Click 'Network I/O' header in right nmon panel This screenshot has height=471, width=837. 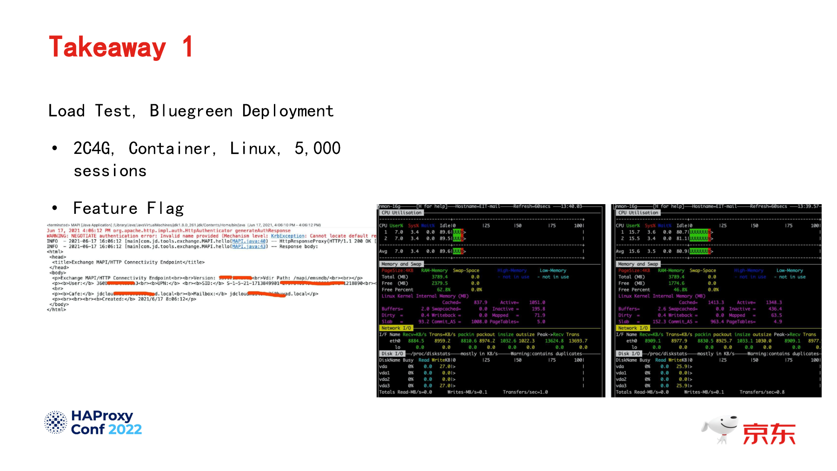point(633,328)
